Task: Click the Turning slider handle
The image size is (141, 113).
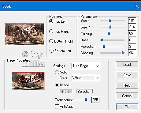Action: coord(109,33)
